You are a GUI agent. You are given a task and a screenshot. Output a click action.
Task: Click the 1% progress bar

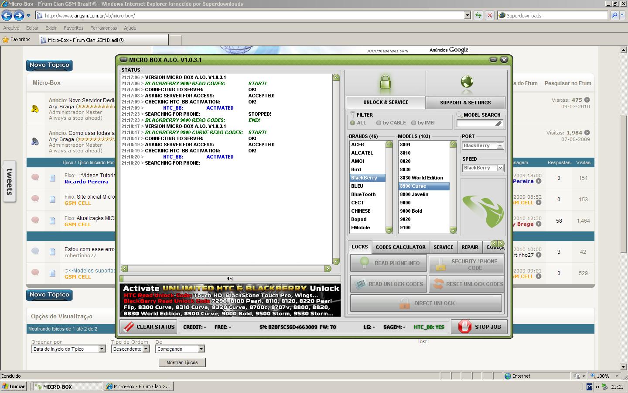tap(230, 279)
